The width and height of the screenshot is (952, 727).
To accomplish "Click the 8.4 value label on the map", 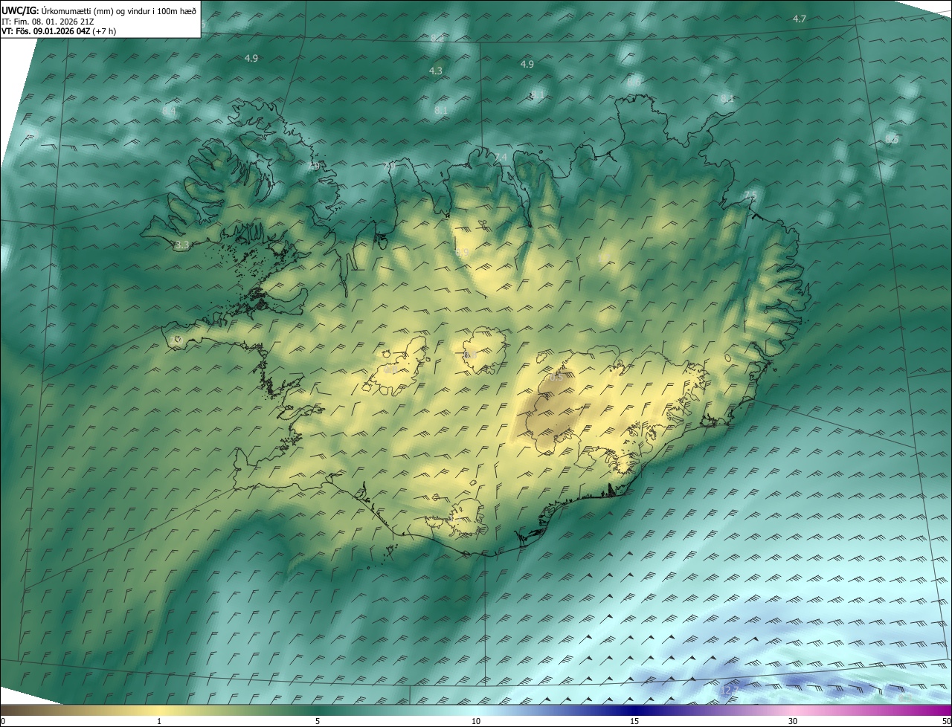I will 169,111.
